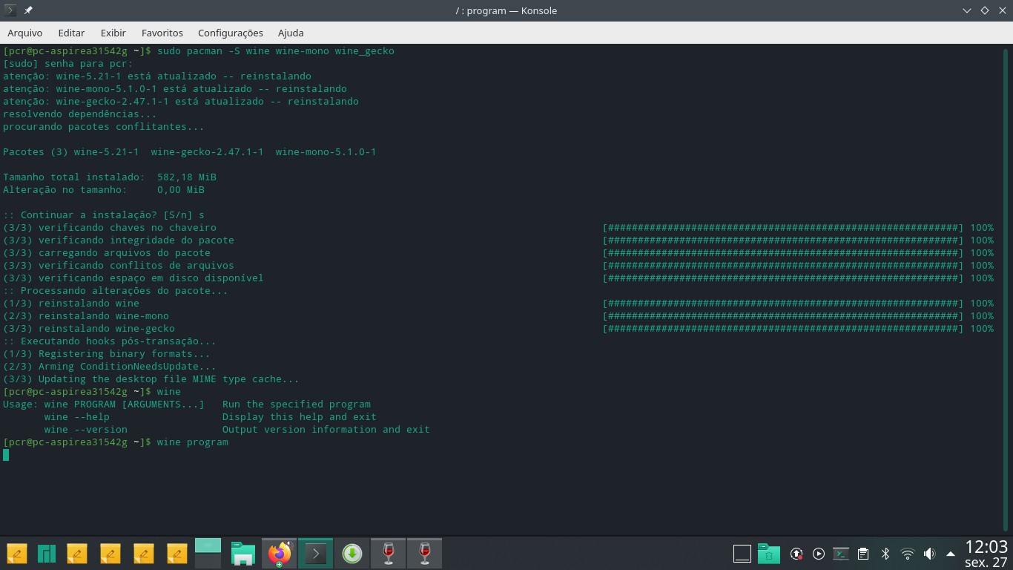Open the Editar menu

71,33
